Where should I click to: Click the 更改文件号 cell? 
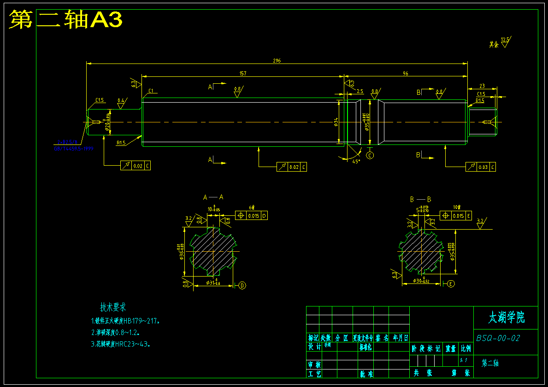[x=363, y=338]
